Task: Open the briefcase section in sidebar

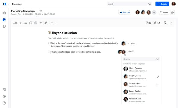Action: click(x=4, y=13)
